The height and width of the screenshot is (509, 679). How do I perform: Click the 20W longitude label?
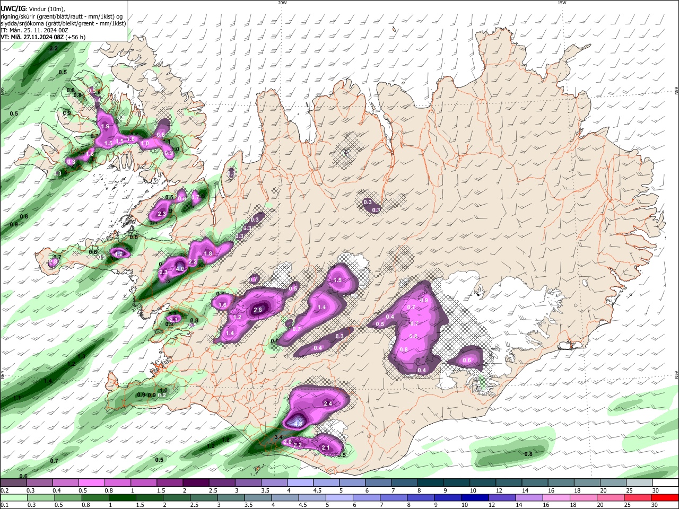pos(282,3)
